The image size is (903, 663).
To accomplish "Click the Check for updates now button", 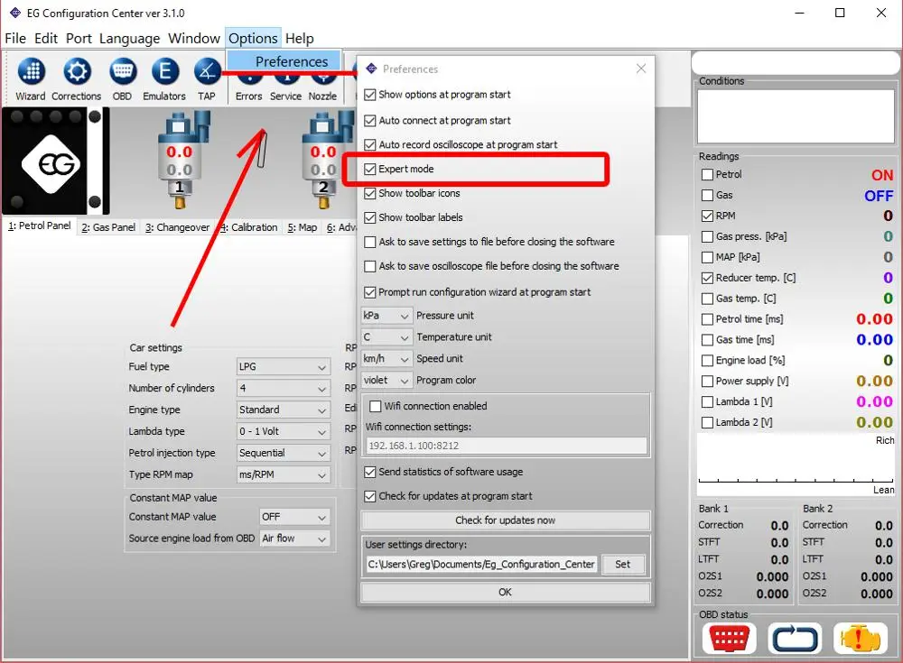I will coord(506,520).
